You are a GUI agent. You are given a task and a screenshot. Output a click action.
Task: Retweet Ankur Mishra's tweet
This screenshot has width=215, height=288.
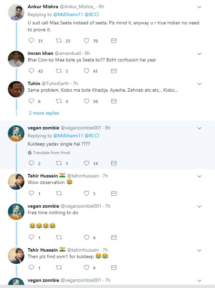59,41
